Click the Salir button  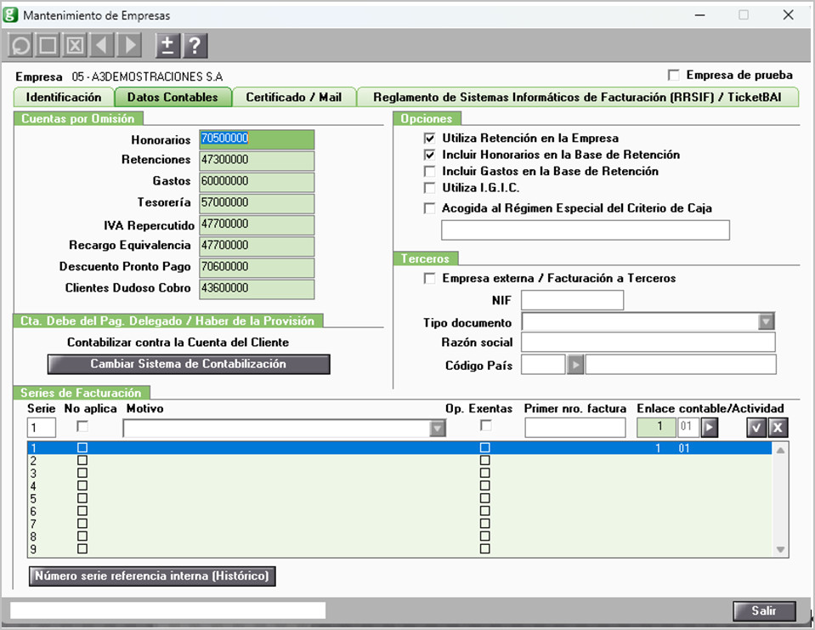pos(764,610)
